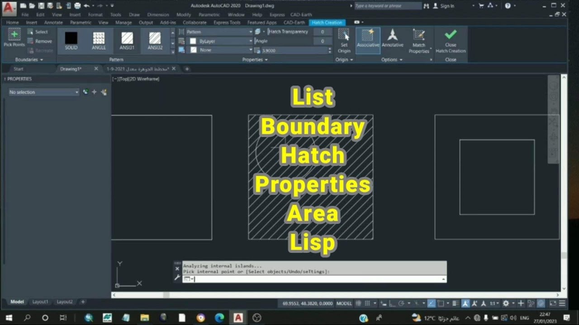Switch to the Express Tools ribbon tab
The width and height of the screenshot is (579, 325).
coord(227,23)
